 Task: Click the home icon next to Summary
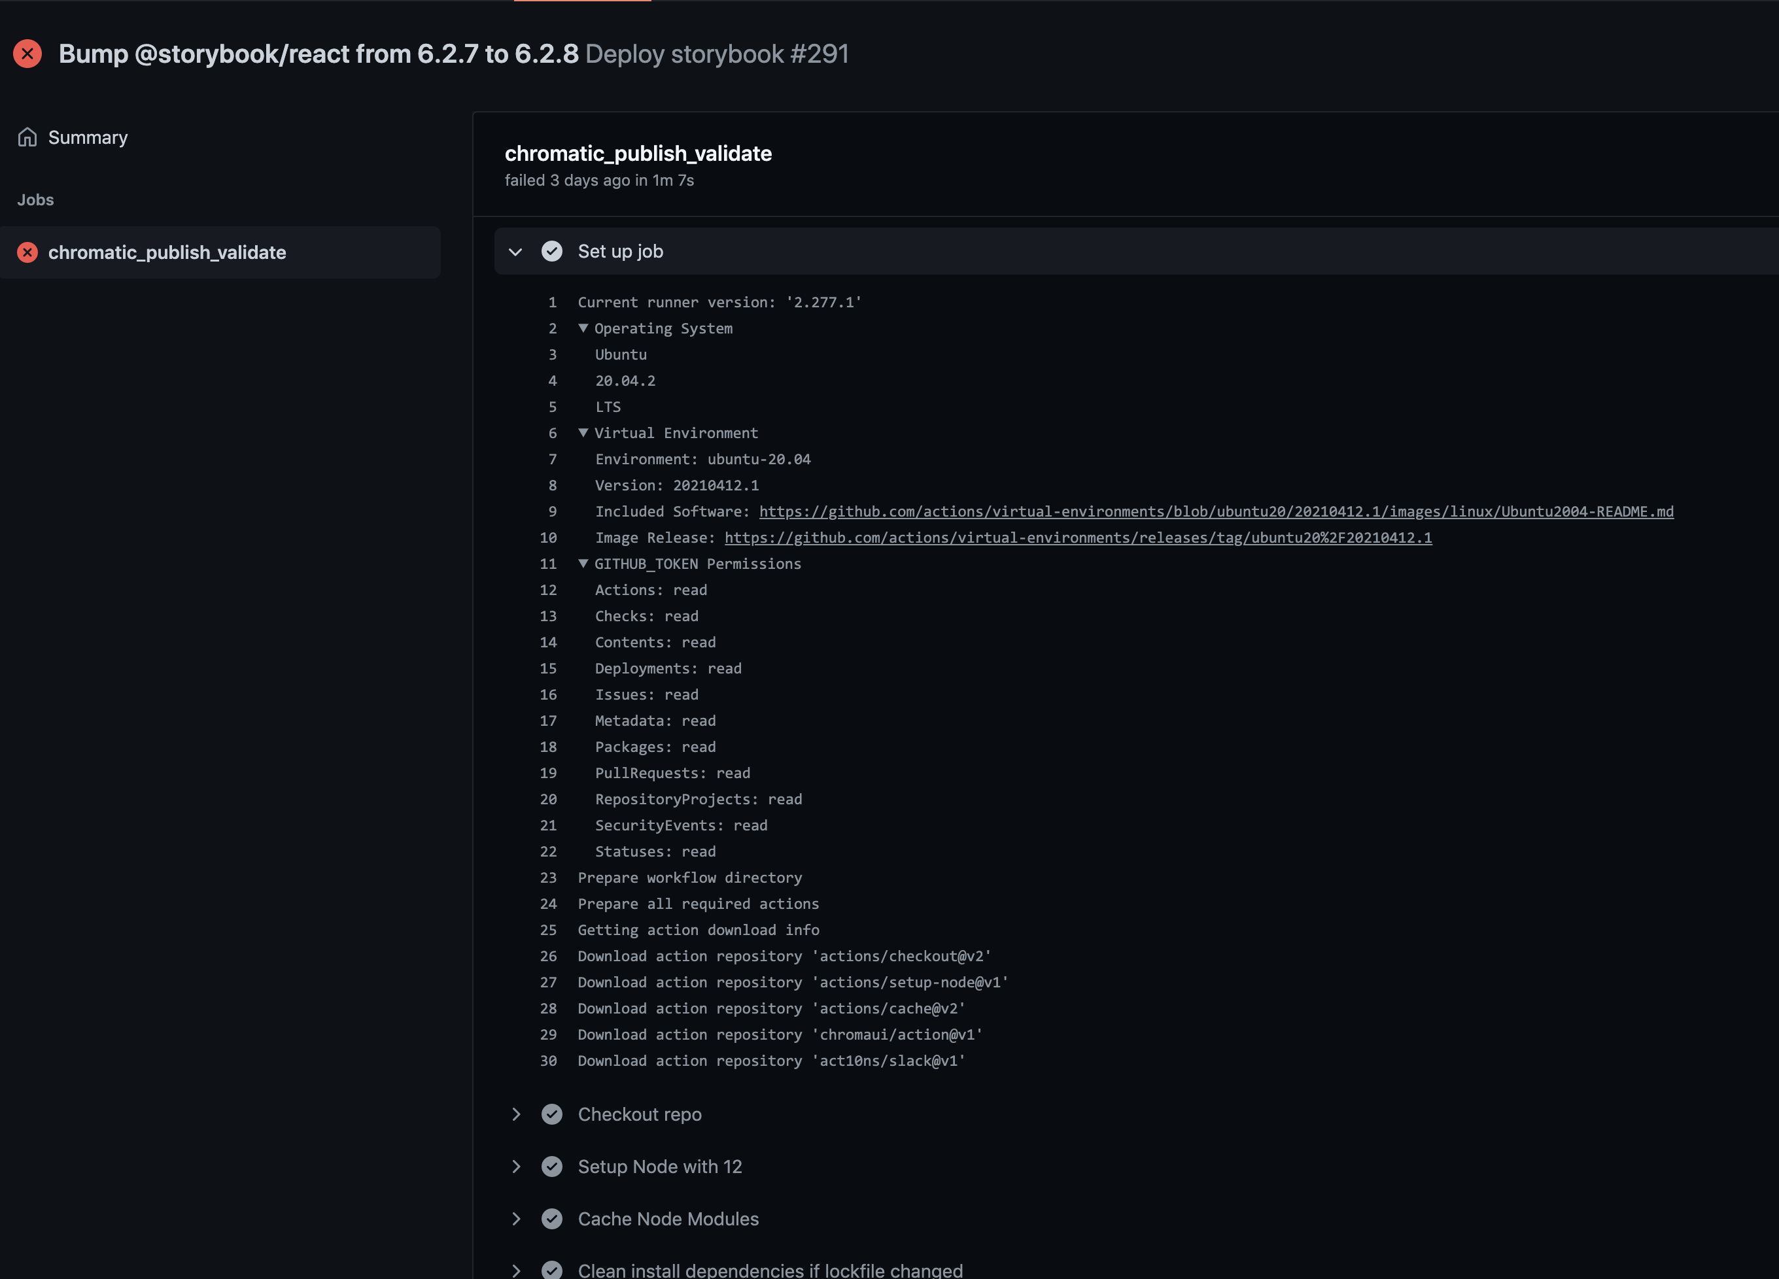tap(27, 137)
